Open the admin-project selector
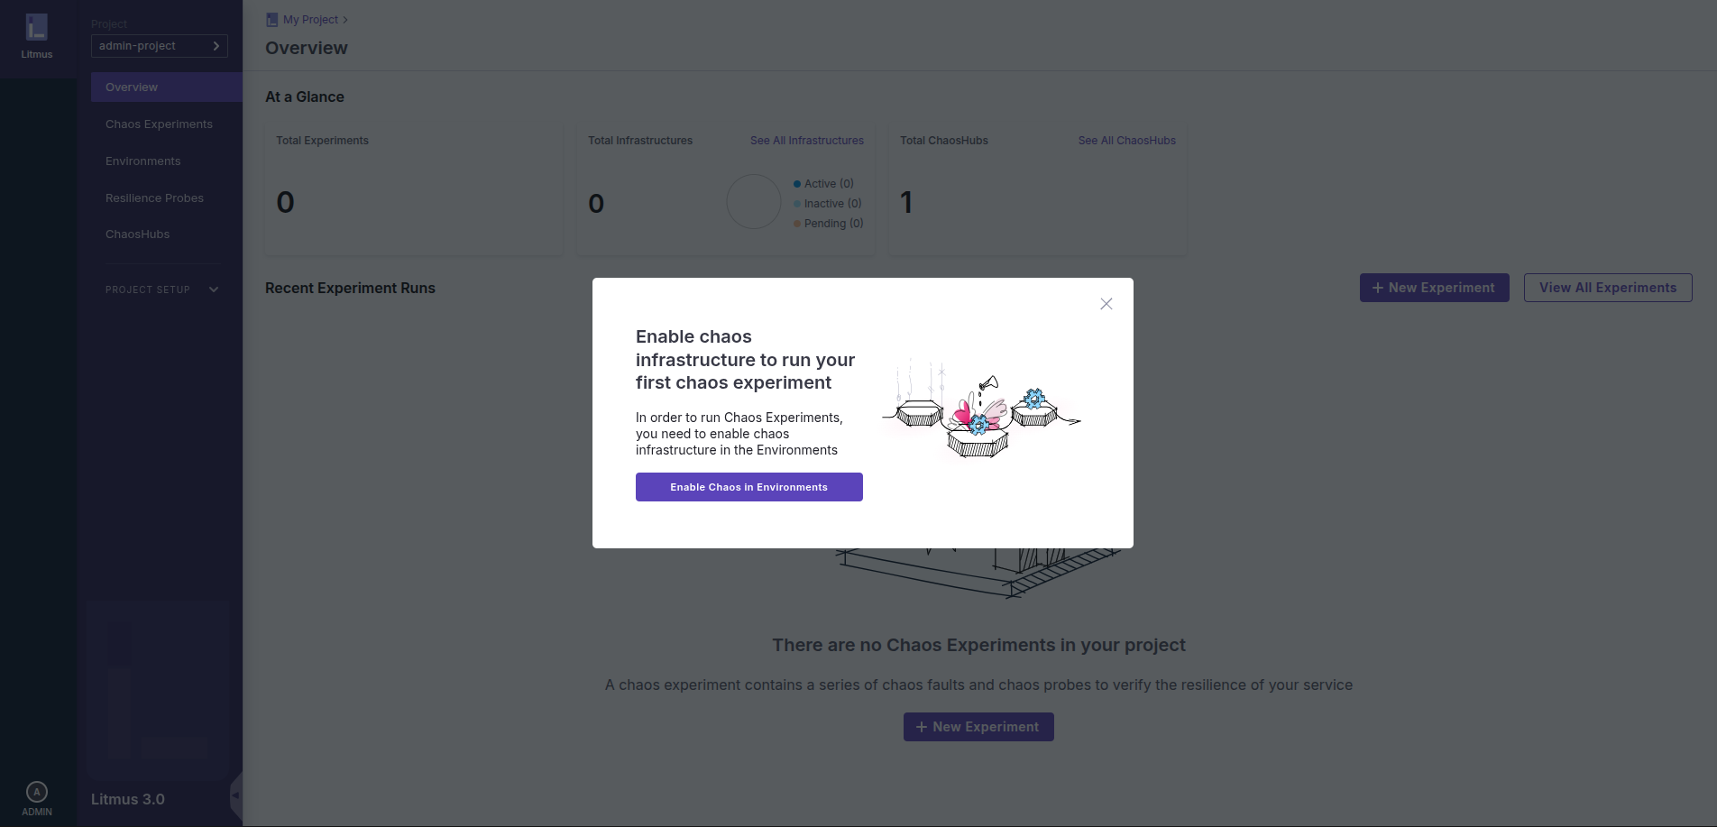 point(160,46)
